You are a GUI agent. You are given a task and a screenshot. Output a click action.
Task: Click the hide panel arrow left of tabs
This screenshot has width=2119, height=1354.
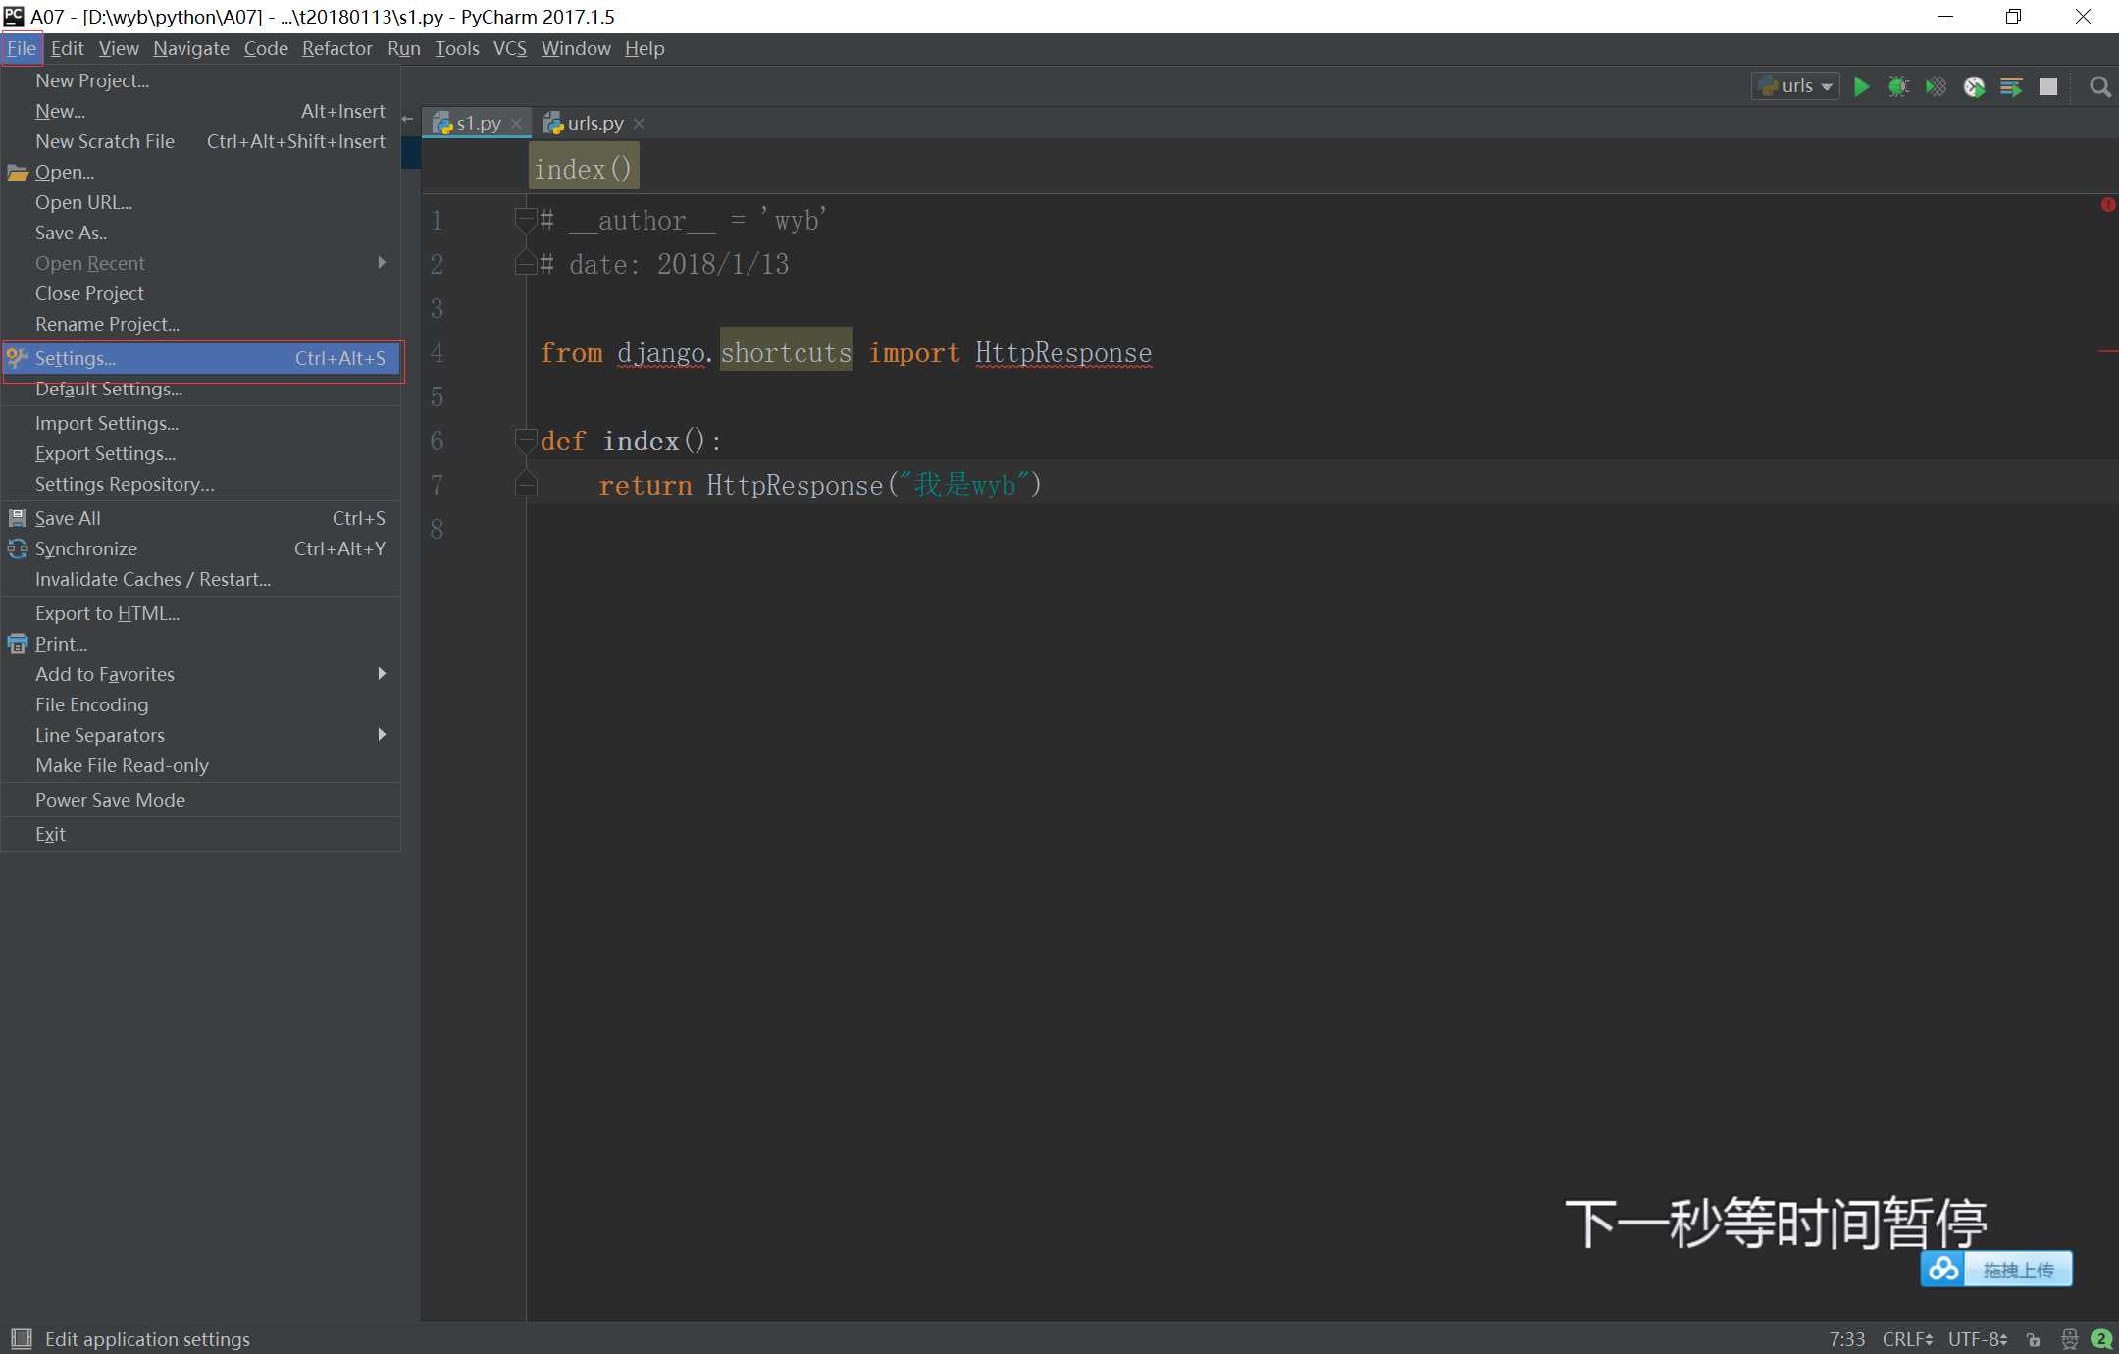[408, 119]
